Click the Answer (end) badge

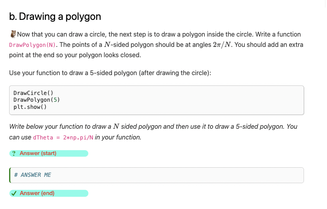[x=49, y=194]
